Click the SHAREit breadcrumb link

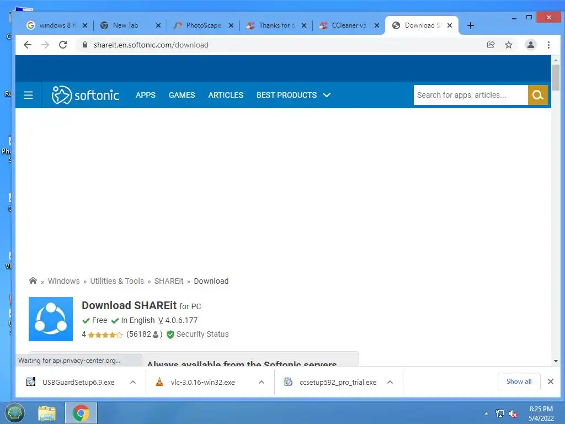(169, 281)
